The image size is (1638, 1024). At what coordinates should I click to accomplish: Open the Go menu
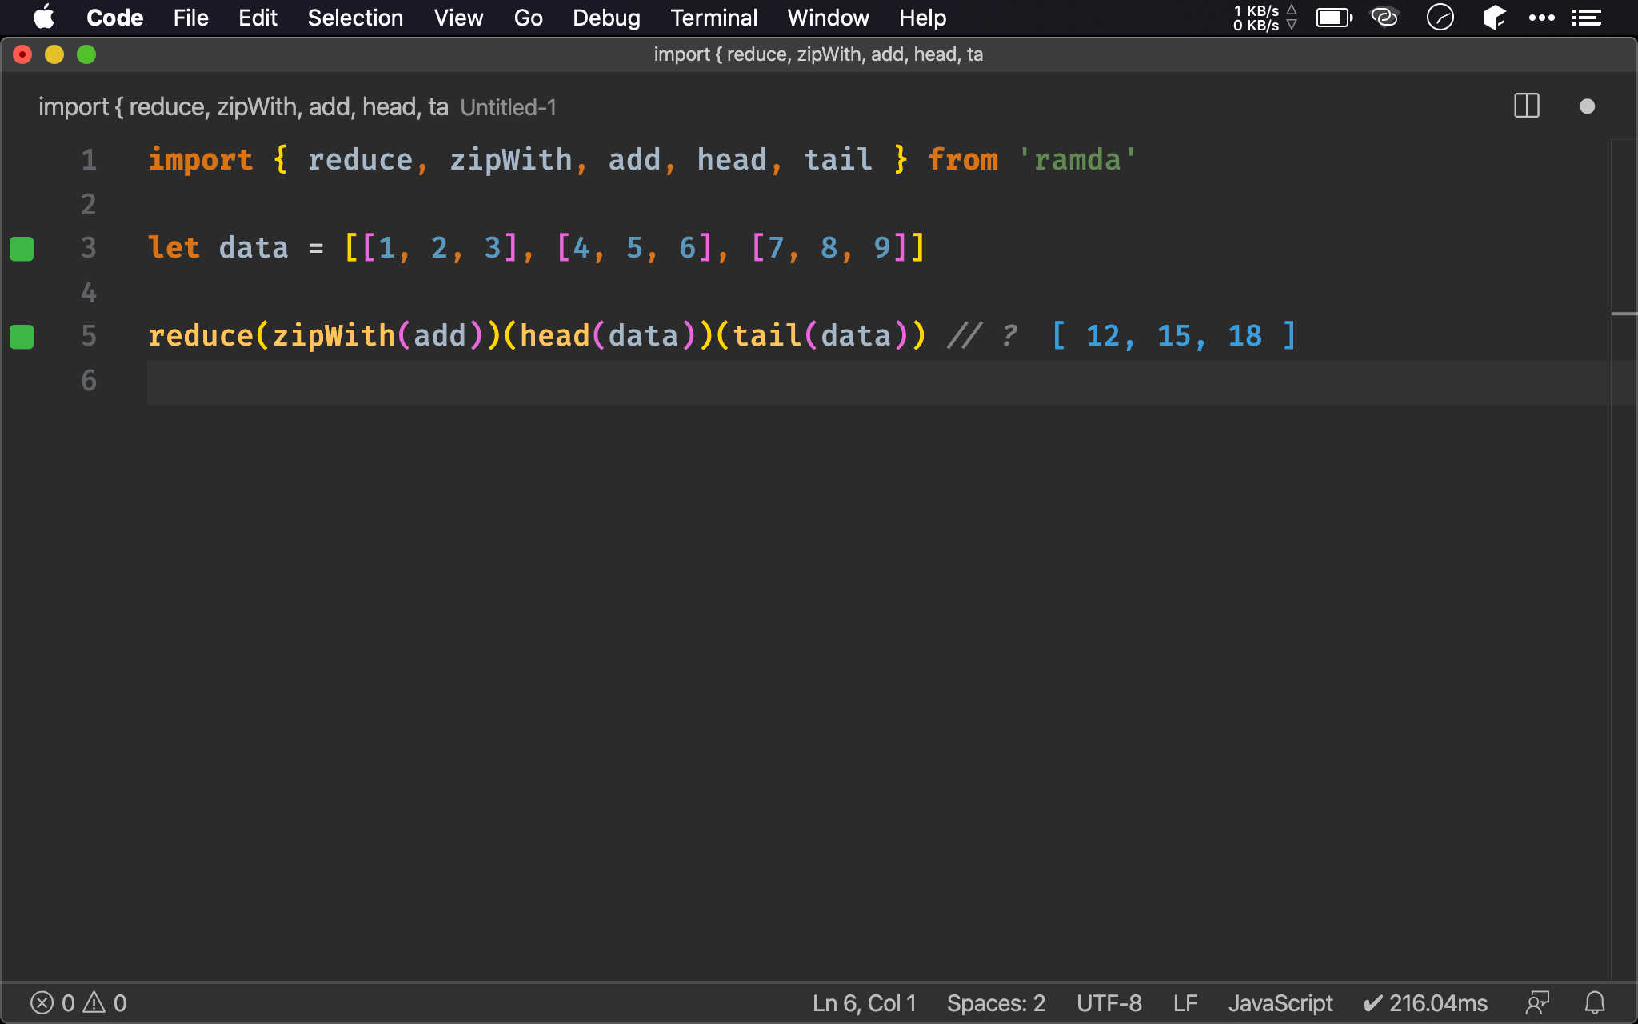[x=528, y=18]
